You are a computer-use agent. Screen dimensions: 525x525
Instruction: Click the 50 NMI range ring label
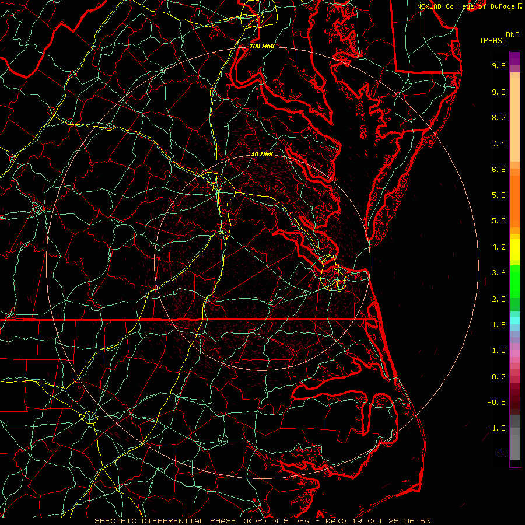pyautogui.click(x=262, y=154)
